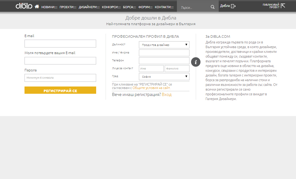Click the search magnifier icon
Screen dimensions: 296x179
click(213, 7)
